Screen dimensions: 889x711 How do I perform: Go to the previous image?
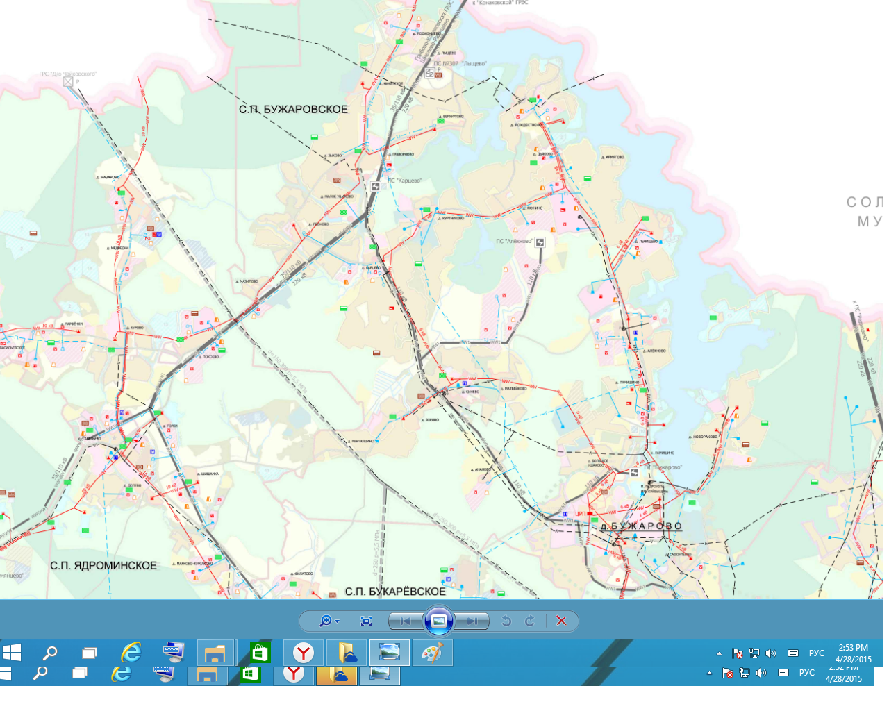tap(406, 621)
